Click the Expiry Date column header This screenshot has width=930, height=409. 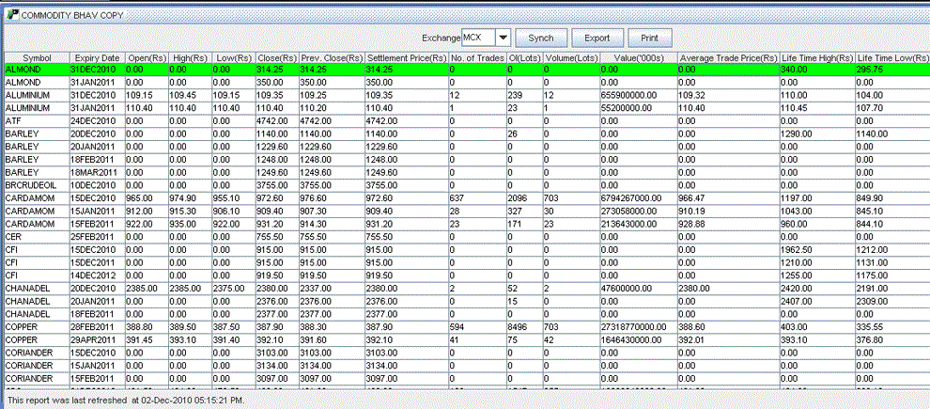point(97,58)
